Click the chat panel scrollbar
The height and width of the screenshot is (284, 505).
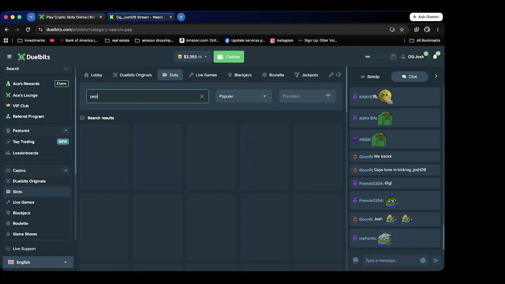[443, 237]
